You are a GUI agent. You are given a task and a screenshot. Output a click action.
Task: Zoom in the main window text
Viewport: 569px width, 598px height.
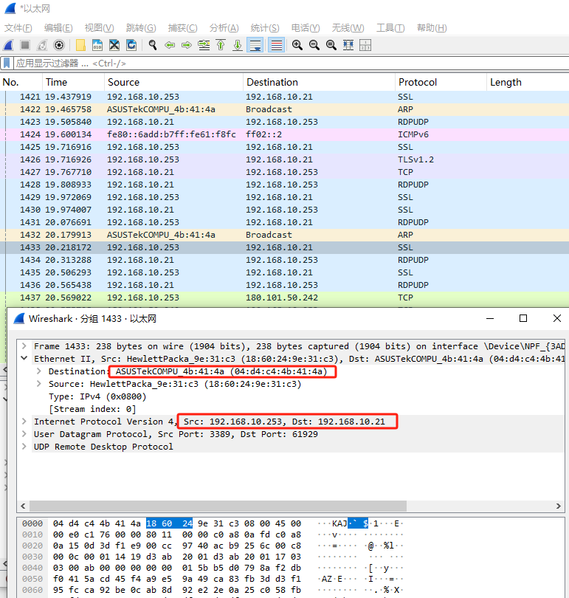click(297, 45)
